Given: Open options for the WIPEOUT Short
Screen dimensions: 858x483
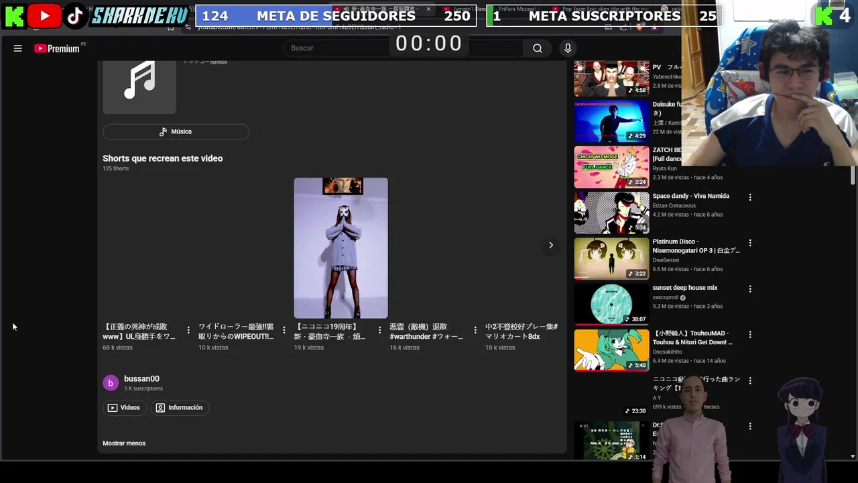Looking at the screenshot, I should [x=284, y=330].
